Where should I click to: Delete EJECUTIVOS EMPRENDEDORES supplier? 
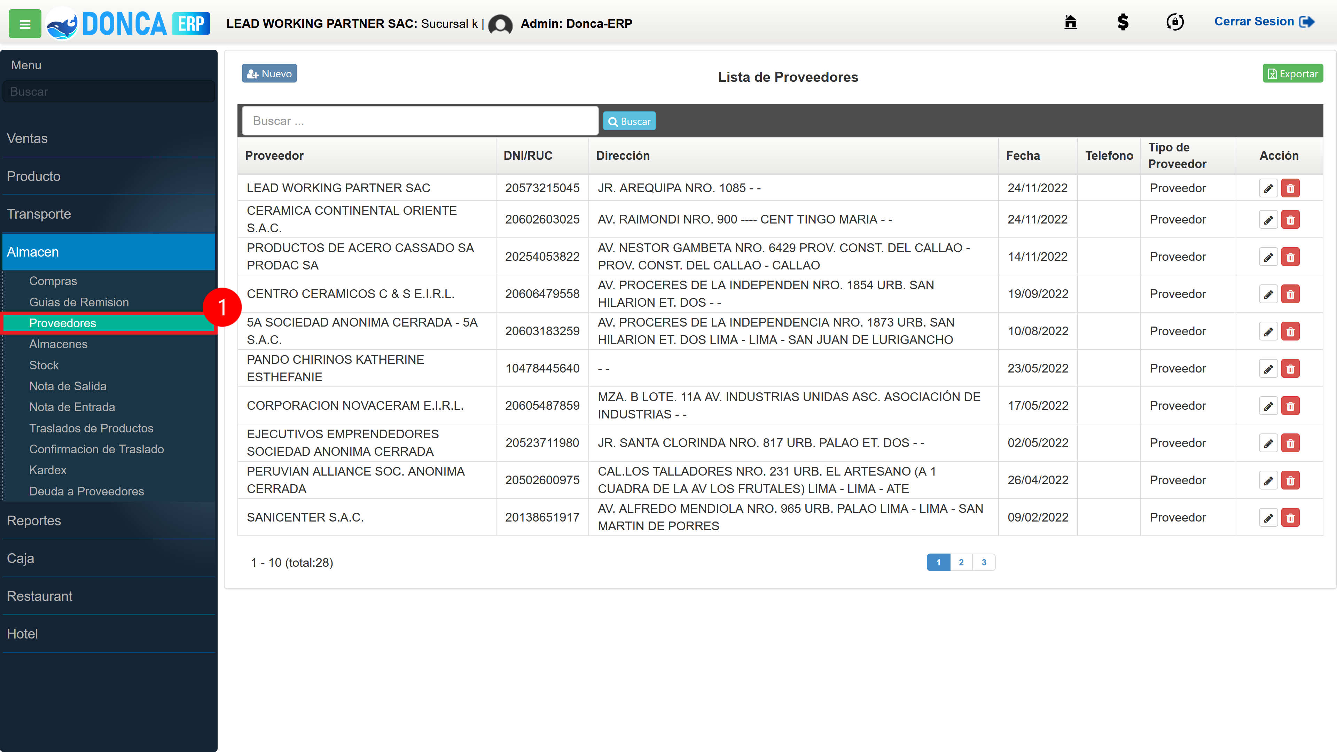1290,444
